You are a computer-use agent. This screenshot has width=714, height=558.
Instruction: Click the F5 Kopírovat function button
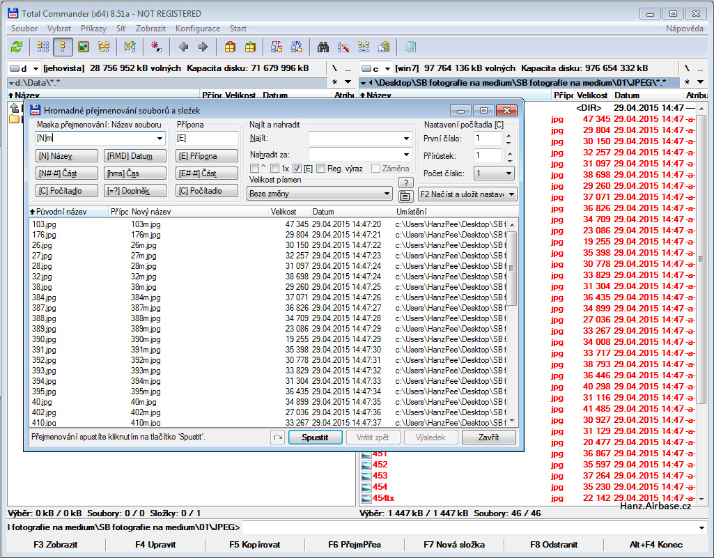[254, 544]
